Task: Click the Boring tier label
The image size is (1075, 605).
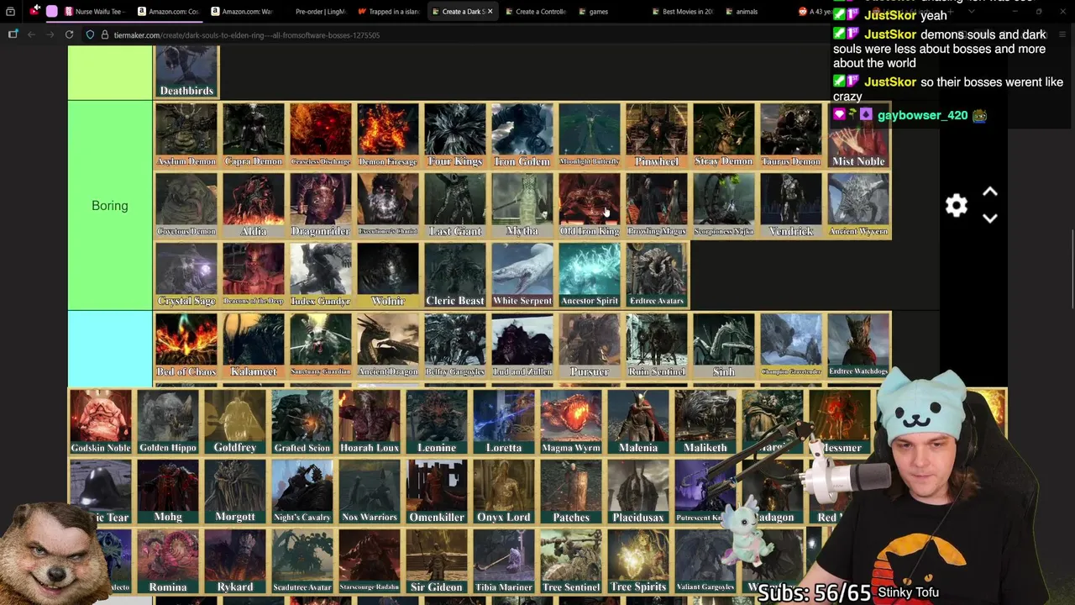Action: click(110, 206)
